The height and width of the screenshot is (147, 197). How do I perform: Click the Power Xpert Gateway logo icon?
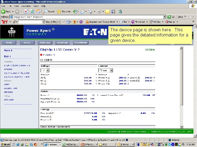(x=12, y=32)
